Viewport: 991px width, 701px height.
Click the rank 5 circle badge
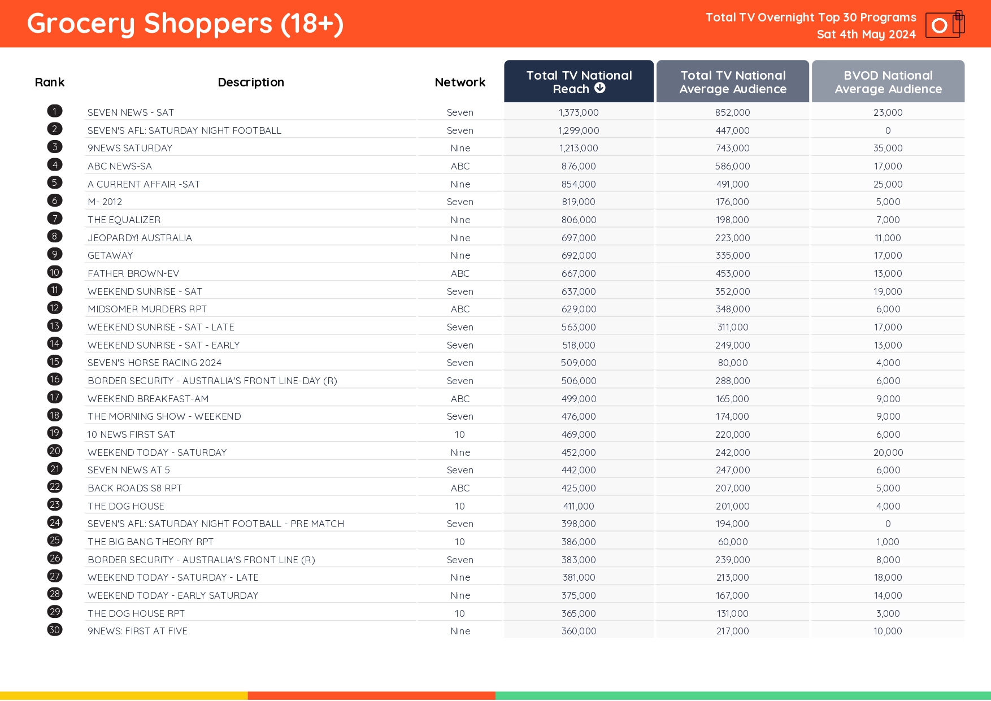click(55, 182)
